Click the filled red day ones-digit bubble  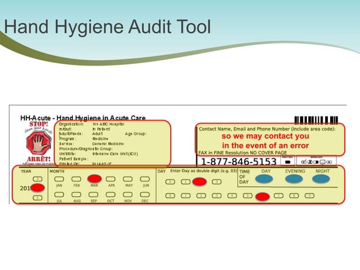point(262,197)
